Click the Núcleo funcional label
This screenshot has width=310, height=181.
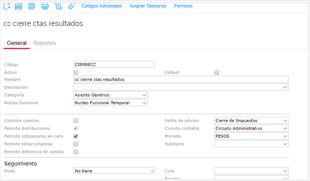pos(21,103)
